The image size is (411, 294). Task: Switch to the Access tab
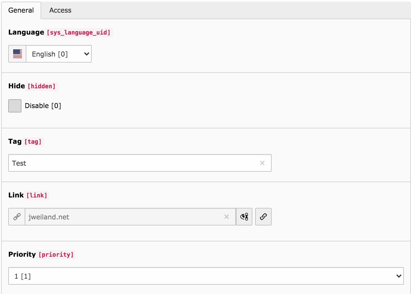pyautogui.click(x=60, y=10)
